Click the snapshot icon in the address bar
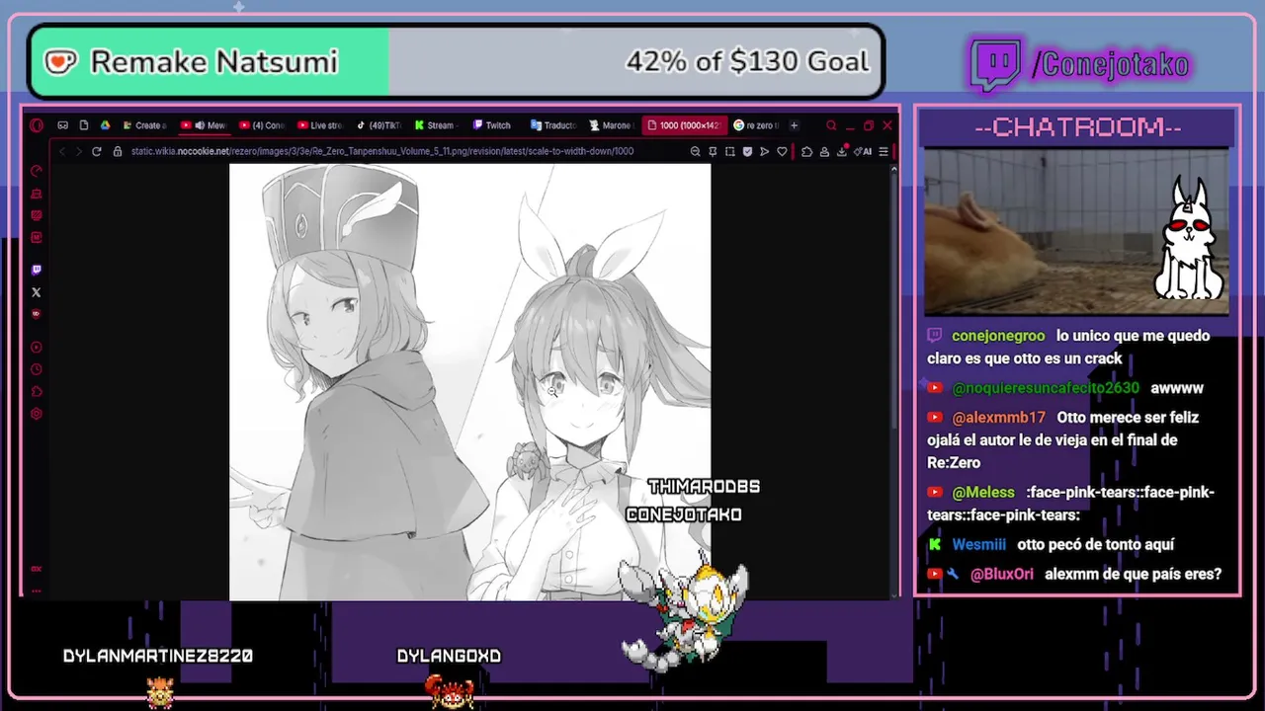The width and height of the screenshot is (1265, 711). click(729, 151)
